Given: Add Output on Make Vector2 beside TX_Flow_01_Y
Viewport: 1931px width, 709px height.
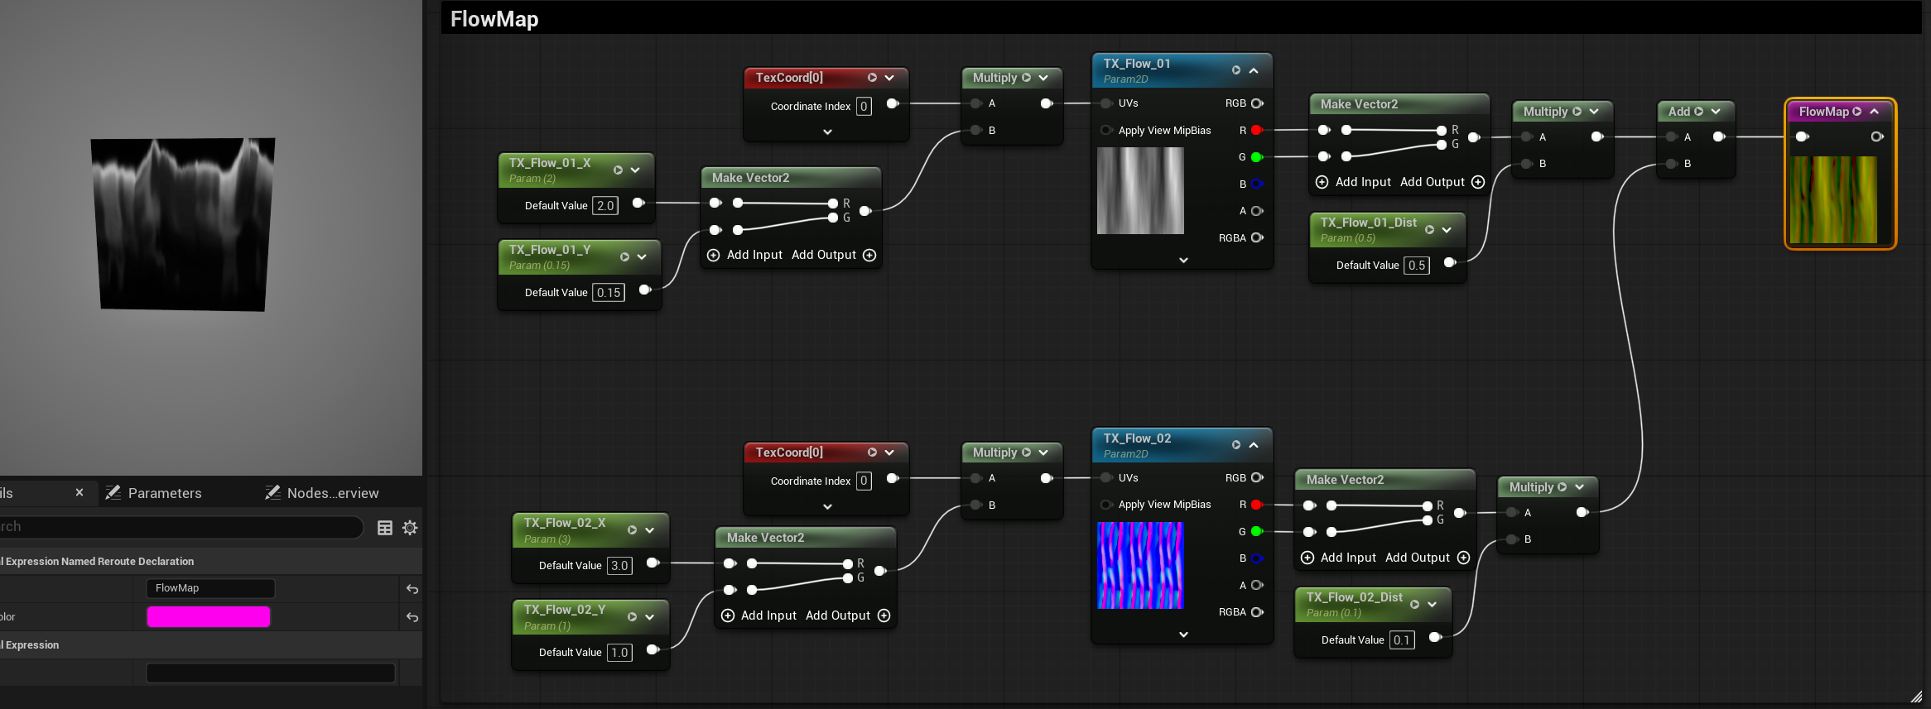Looking at the screenshot, I should click(834, 255).
